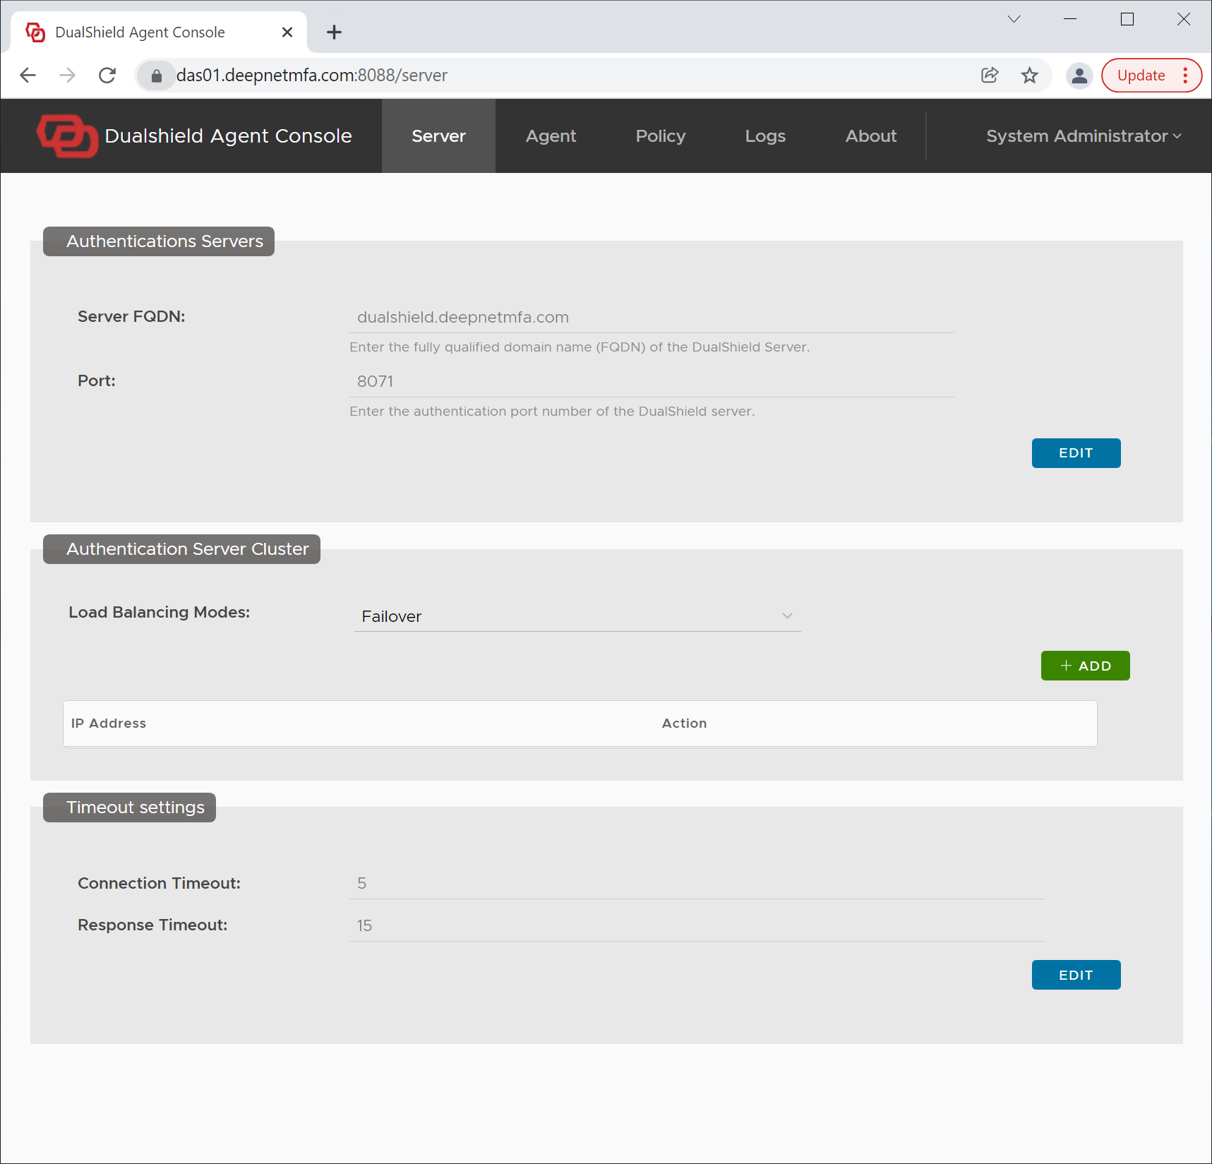Expand the tab search chevron
1212x1164 pixels.
tap(1014, 19)
